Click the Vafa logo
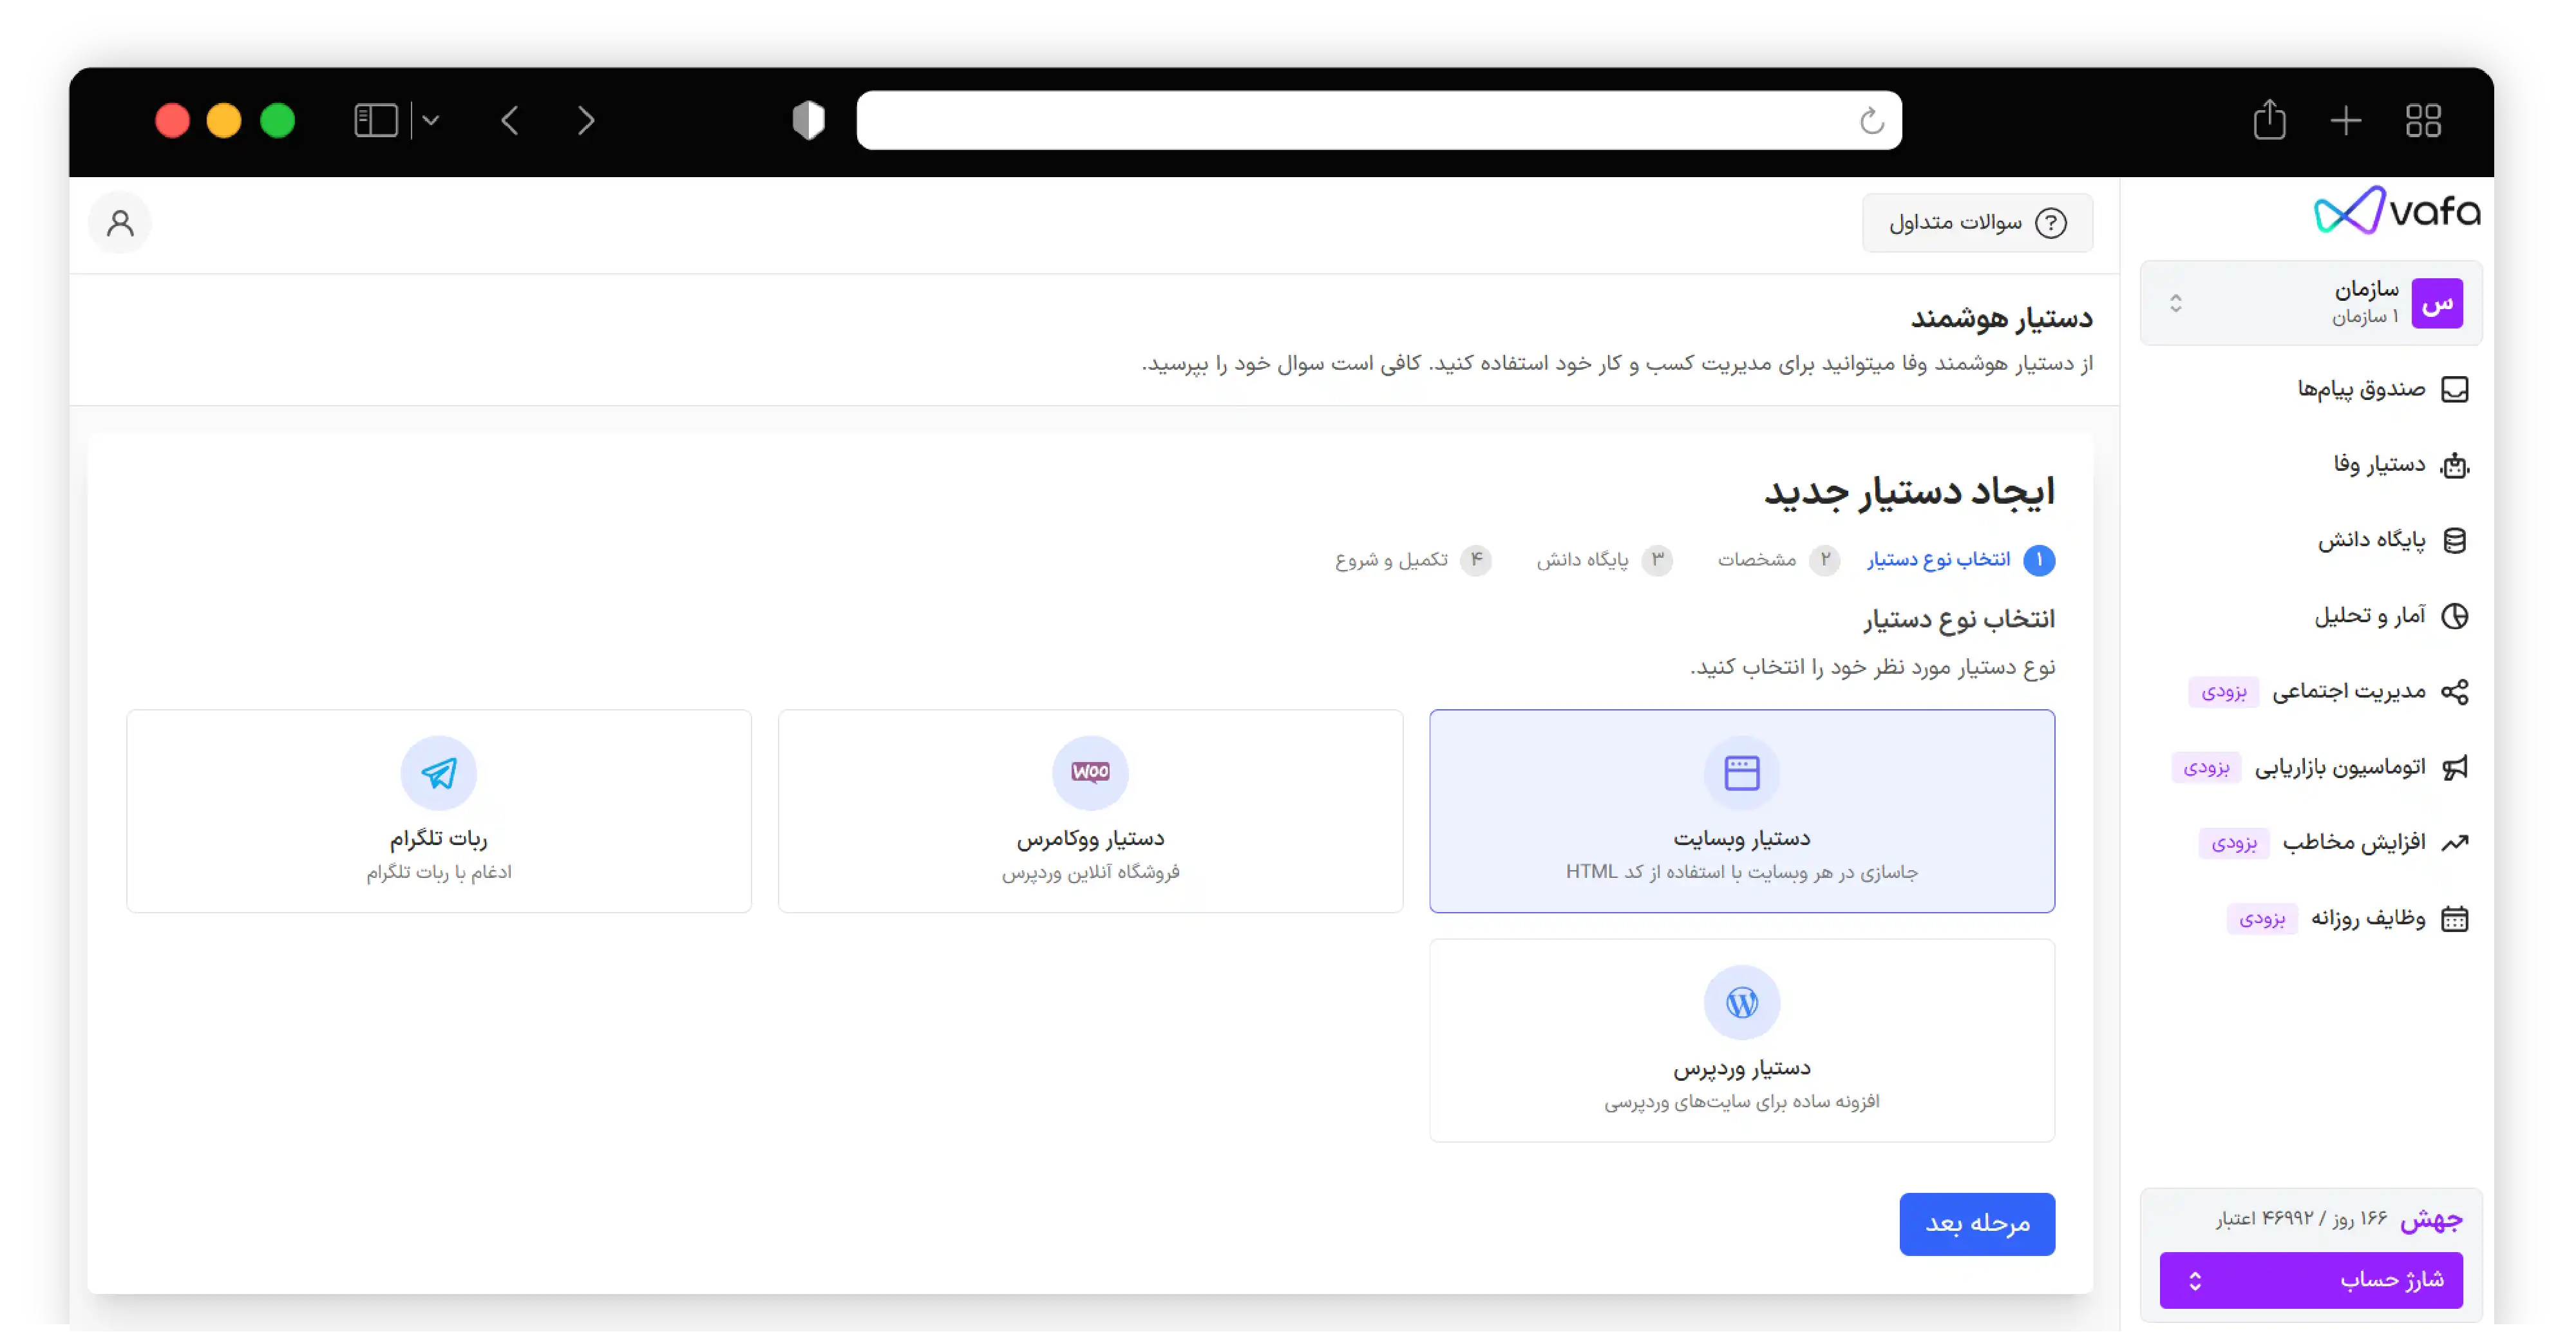Viewport: 2576px width, 1332px height. [x=2397, y=211]
